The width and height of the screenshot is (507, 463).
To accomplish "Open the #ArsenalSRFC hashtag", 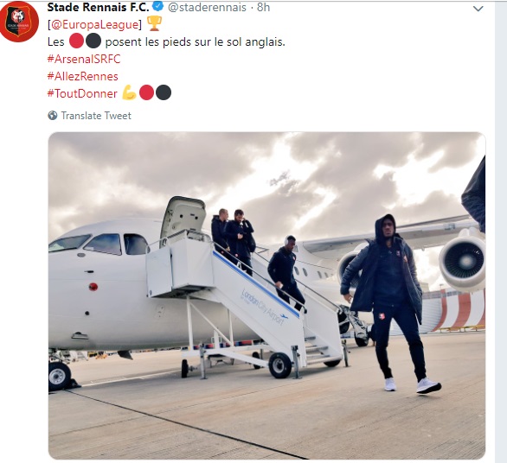I will [84, 59].
